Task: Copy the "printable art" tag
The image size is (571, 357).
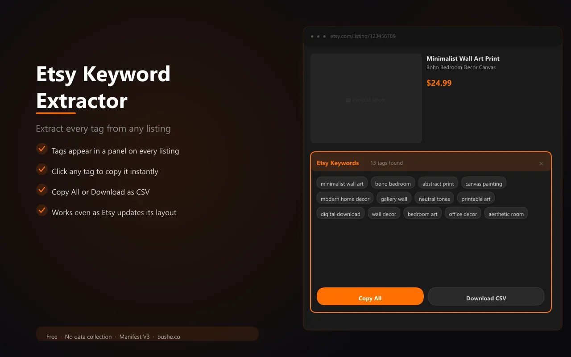Action: [x=476, y=198]
